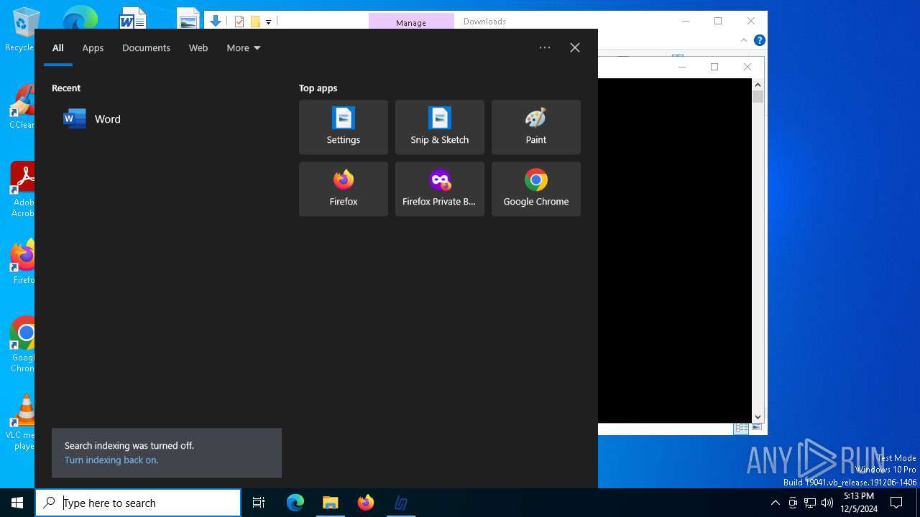The height and width of the screenshot is (517, 920).
Task: Click Turn indexing back on link
Action: point(111,460)
